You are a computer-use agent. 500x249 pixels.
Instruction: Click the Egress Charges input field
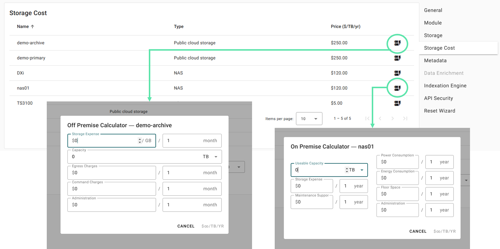tap(111, 173)
